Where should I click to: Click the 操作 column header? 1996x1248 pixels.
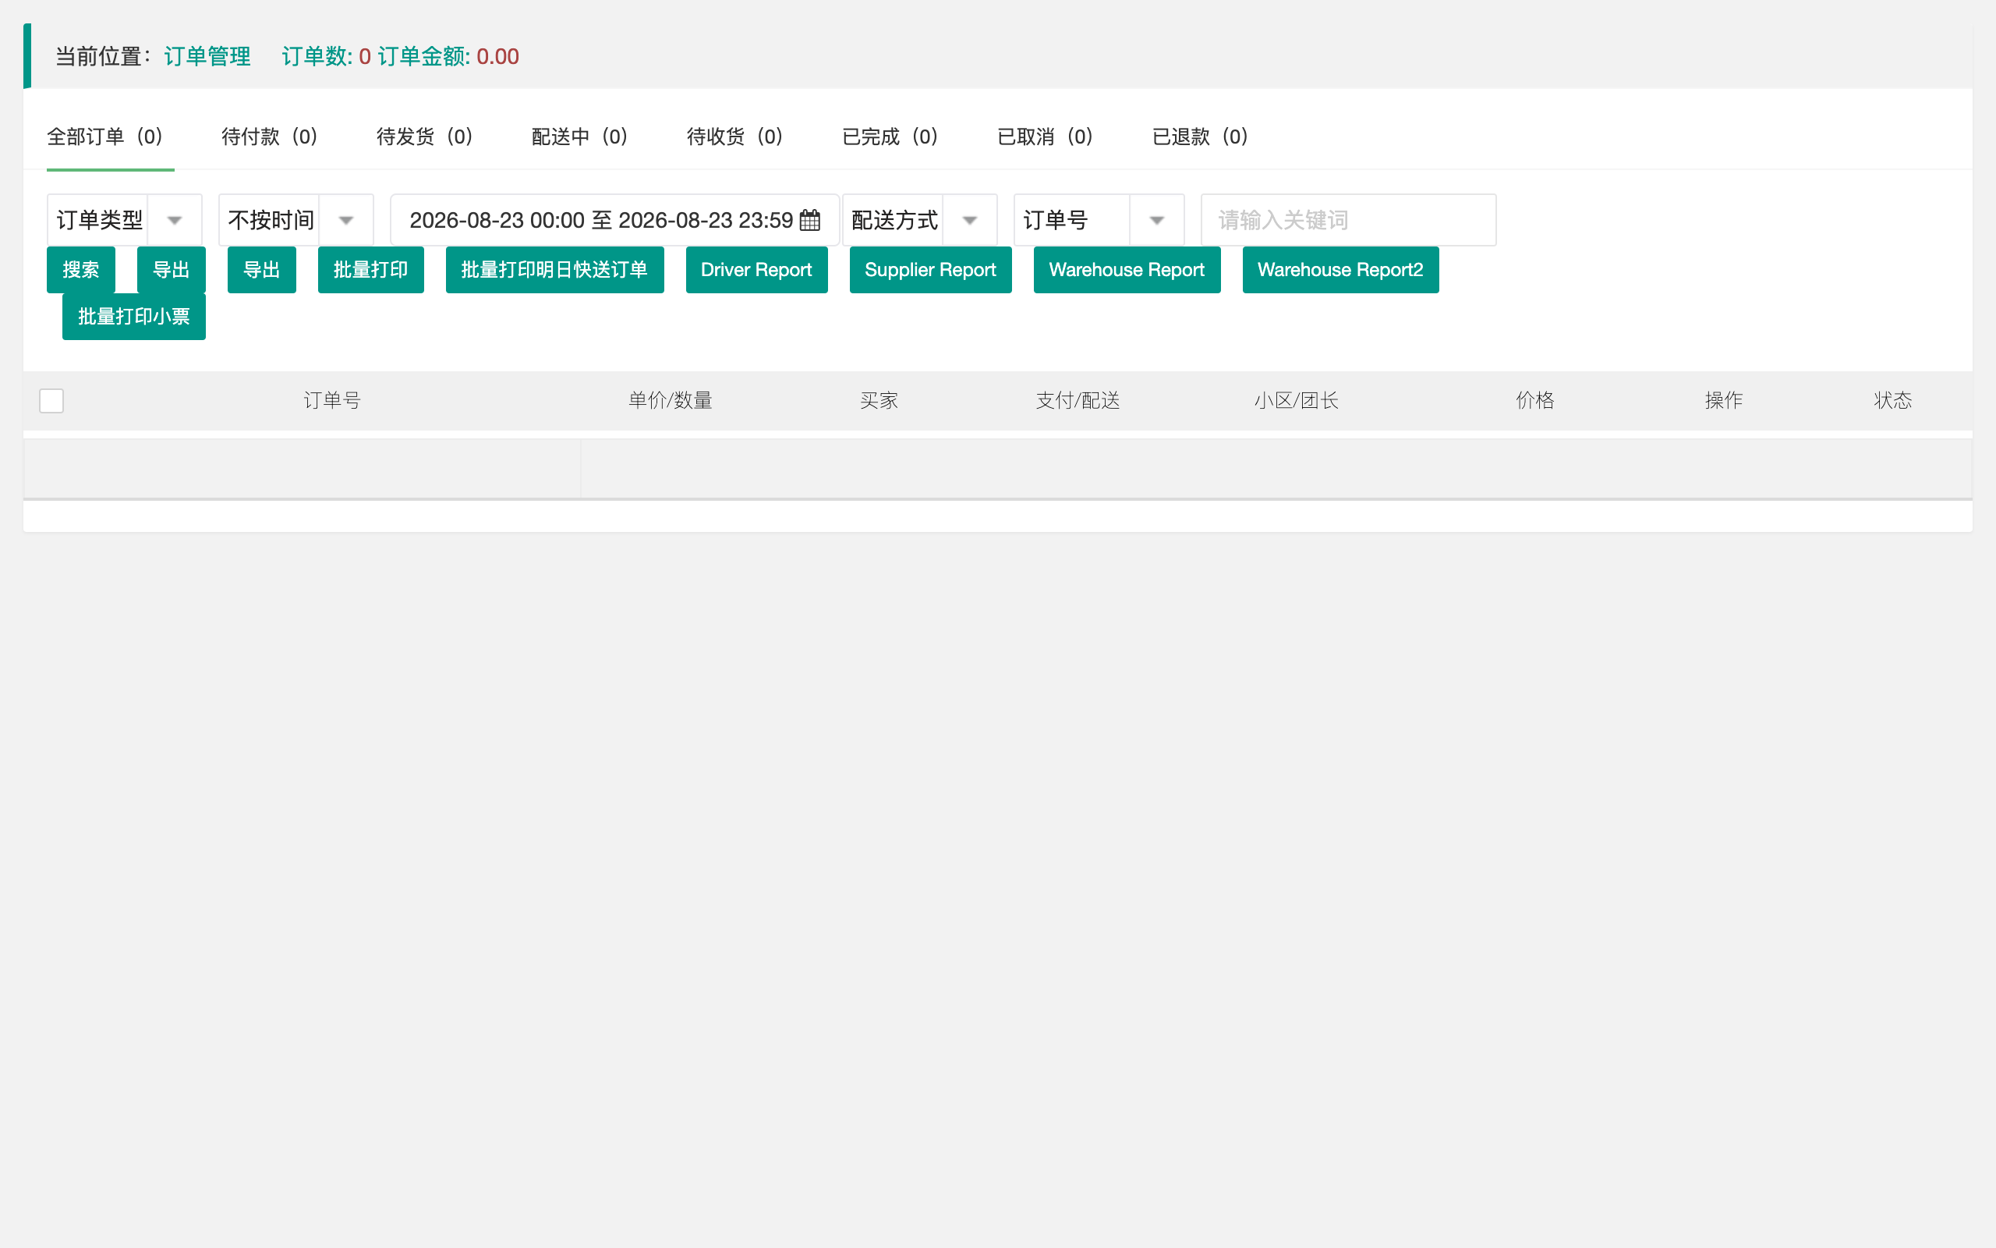point(1724,401)
